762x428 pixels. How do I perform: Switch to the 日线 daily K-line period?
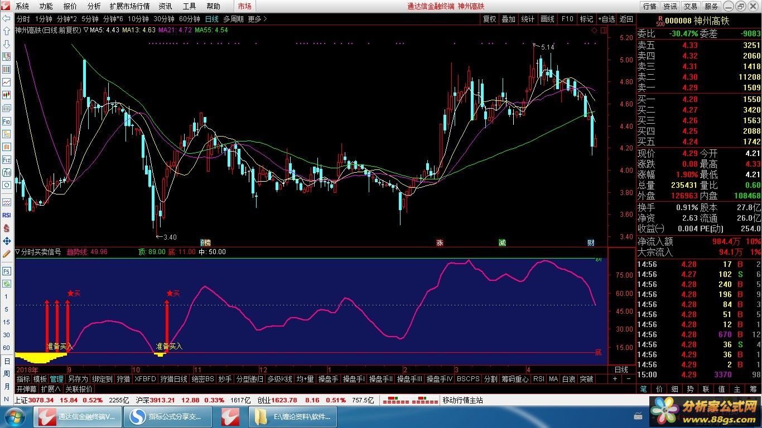[211, 18]
